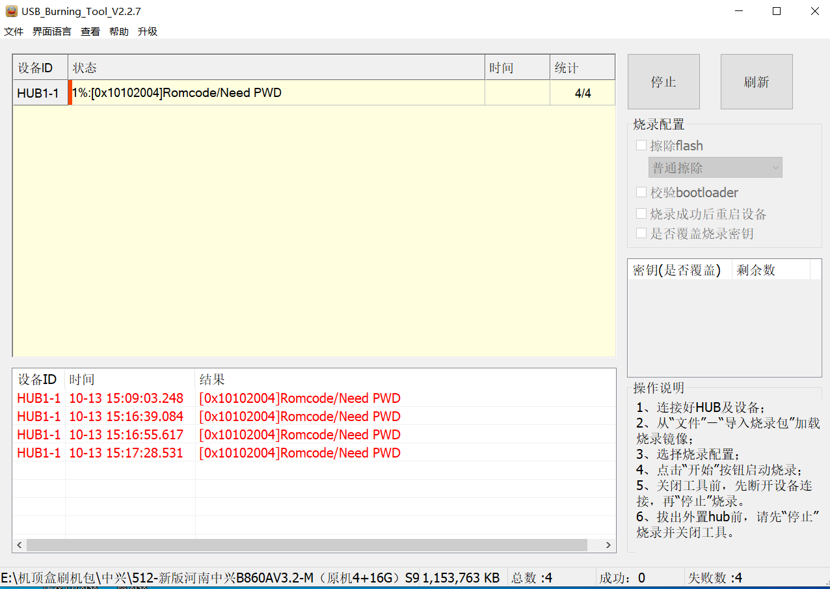Click the log scrollbar right arrow
830x589 pixels.
coord(608,545)
